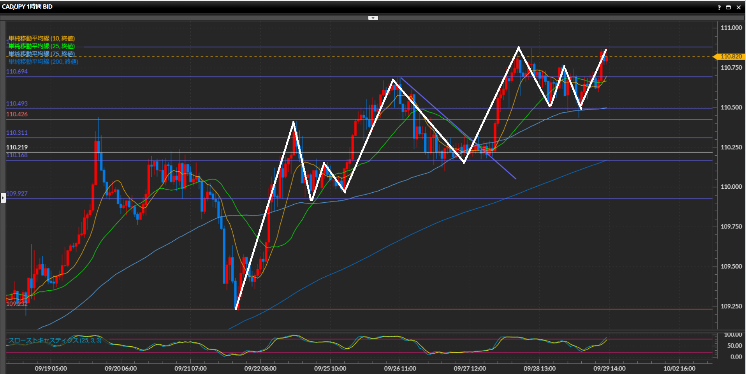The image size is (746, 374).
Task: Select the 110.694 horizontal line label
Action: [17, 71]
